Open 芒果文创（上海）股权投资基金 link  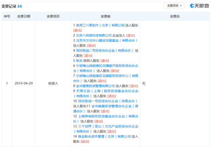point(105,93)
